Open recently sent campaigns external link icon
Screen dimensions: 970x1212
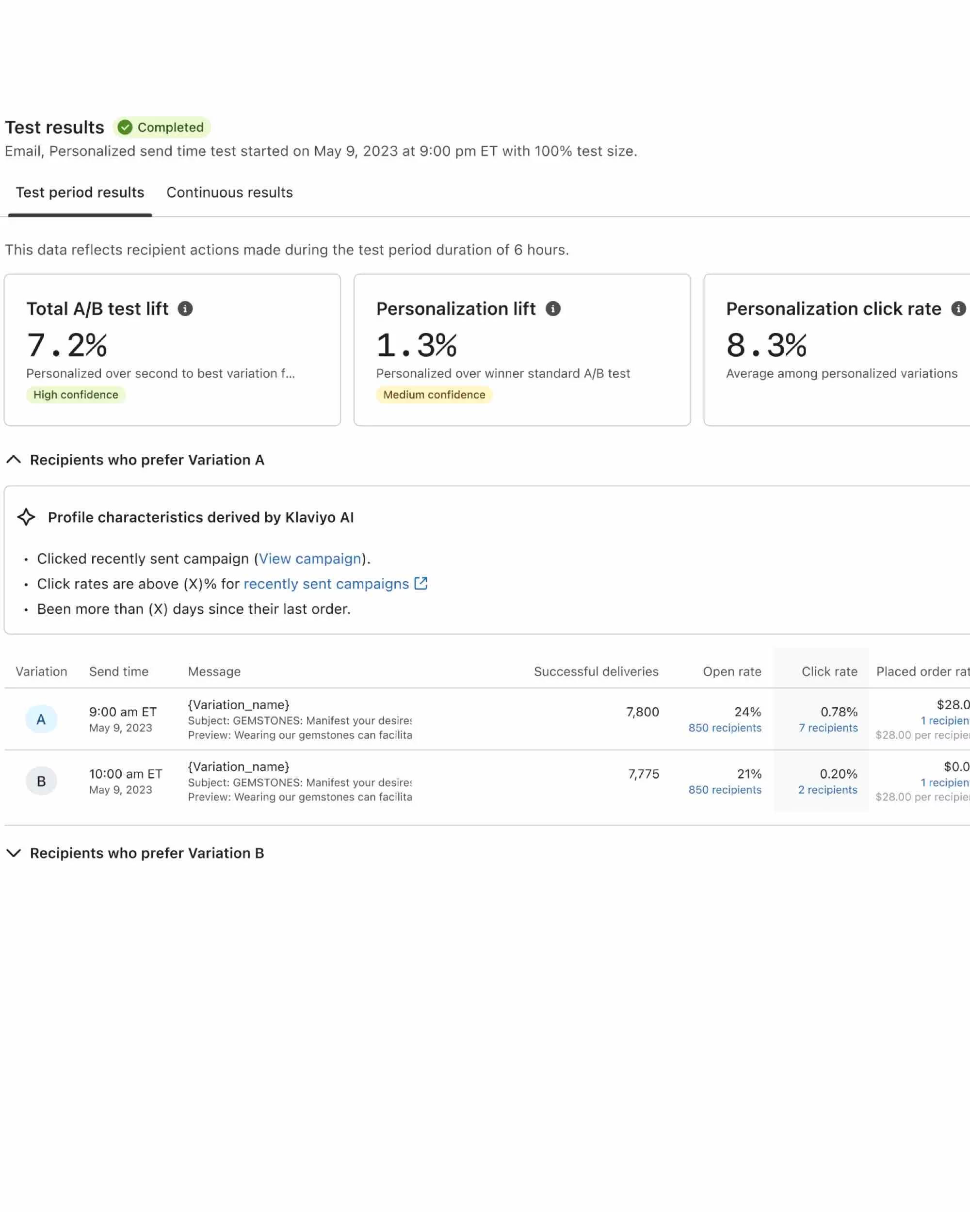(420, 584)
